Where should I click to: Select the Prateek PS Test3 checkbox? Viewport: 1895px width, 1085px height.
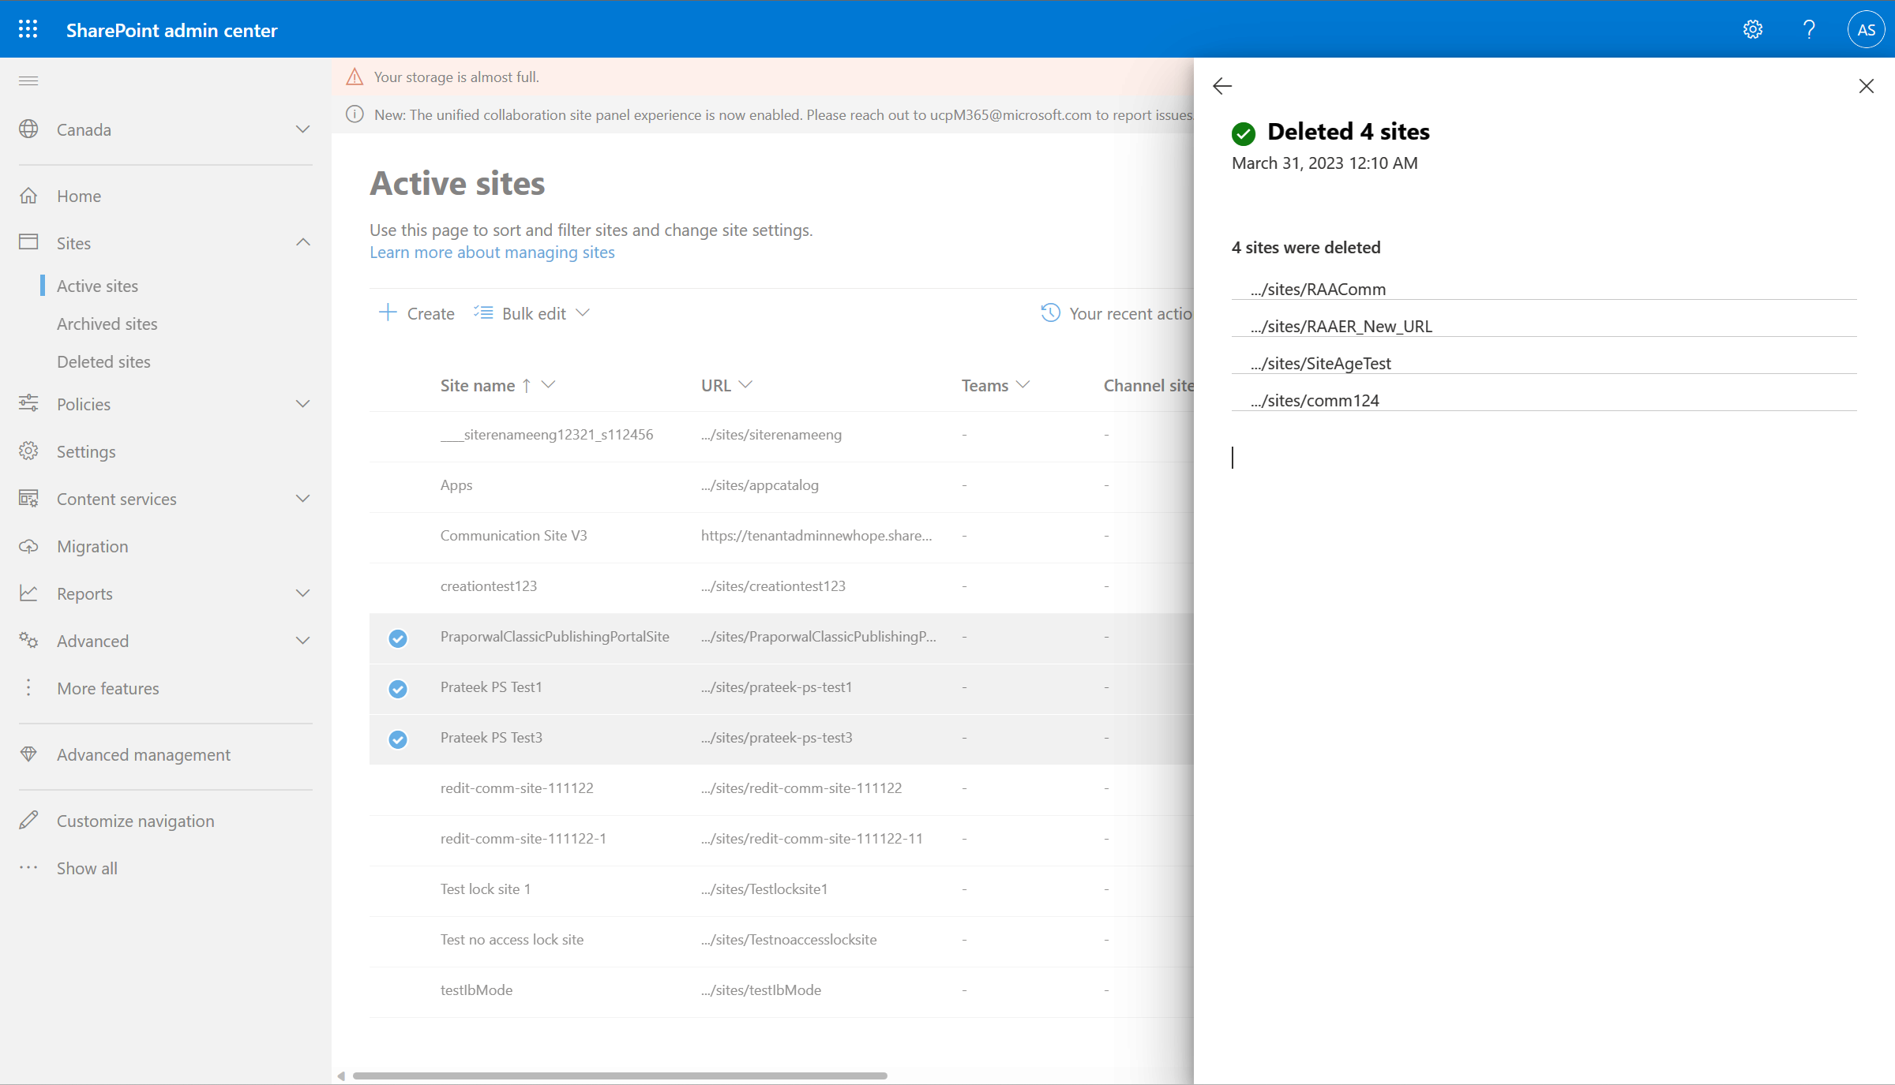pyautogui.click(x=398, y=738)
